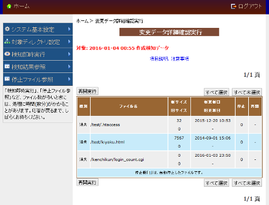Click the top すべて選択 button
Viewport: 269px width, 205px height.
click(216, 92)
